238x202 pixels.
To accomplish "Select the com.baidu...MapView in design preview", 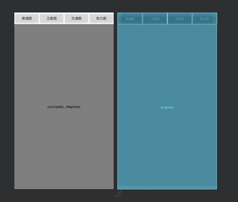I will 64,107.
